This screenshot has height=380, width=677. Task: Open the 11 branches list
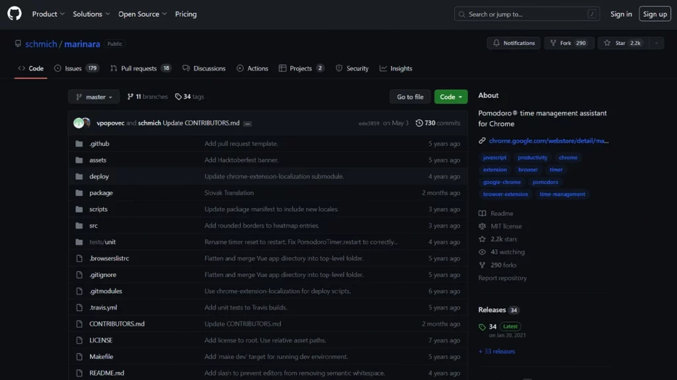[x=147, y=97]
